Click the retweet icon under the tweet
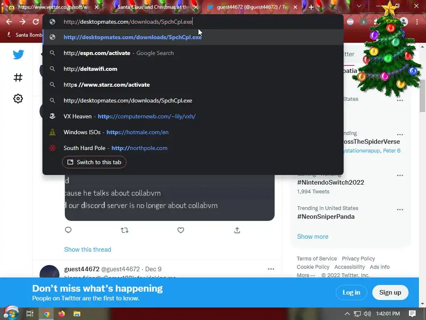 pos(124,230)
